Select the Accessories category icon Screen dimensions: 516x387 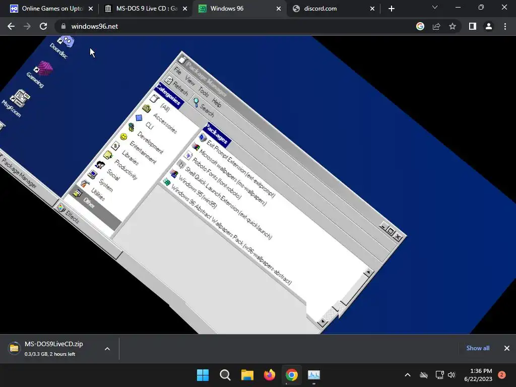(x=147, y=108)
